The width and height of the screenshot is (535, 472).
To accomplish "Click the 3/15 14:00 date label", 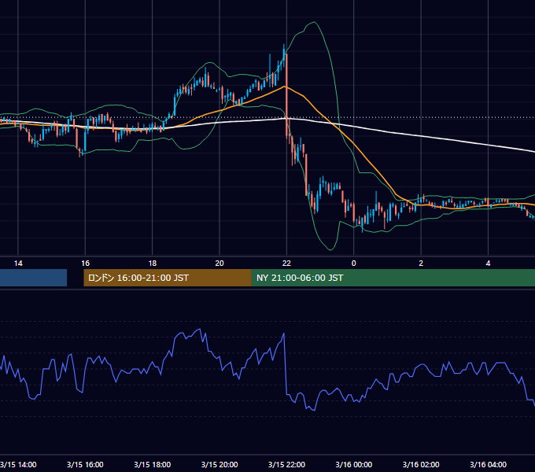I will pyautogui.click(x=18, y=464).
